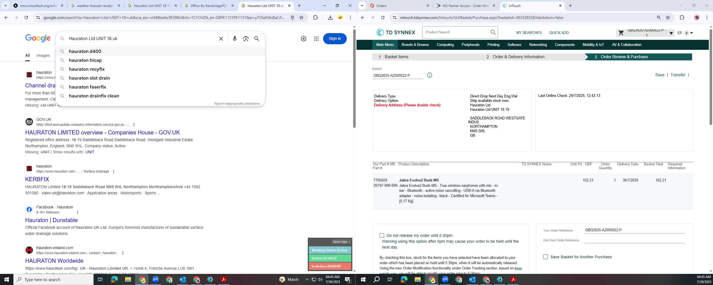Switch to the Orders browser tab
713x285 pixels.
pyautogui.click(x=399, y=6)
